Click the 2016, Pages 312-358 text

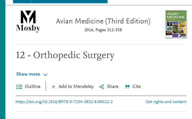[103, 30]
